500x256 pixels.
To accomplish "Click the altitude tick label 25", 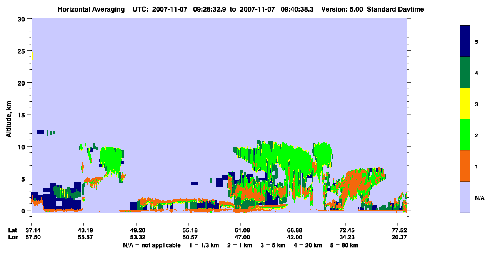I will click(22, 51).
